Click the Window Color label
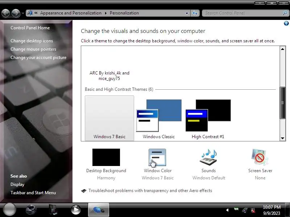290x217 pixels. click(158, 171)
